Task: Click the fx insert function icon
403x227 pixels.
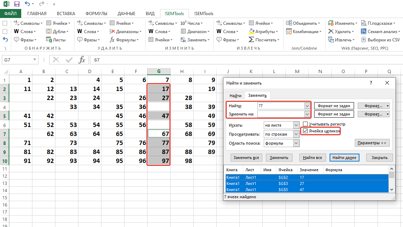Action: point(82,60)
